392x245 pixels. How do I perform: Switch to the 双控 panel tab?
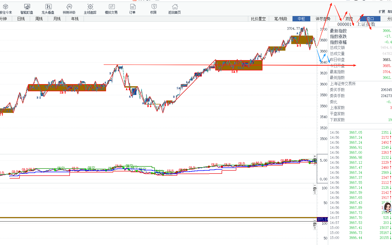click(x=349, y=19)
